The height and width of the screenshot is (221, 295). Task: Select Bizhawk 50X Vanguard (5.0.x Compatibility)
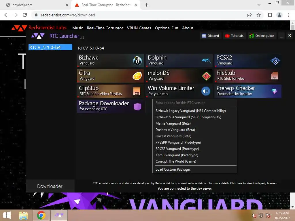coord(194,117)
